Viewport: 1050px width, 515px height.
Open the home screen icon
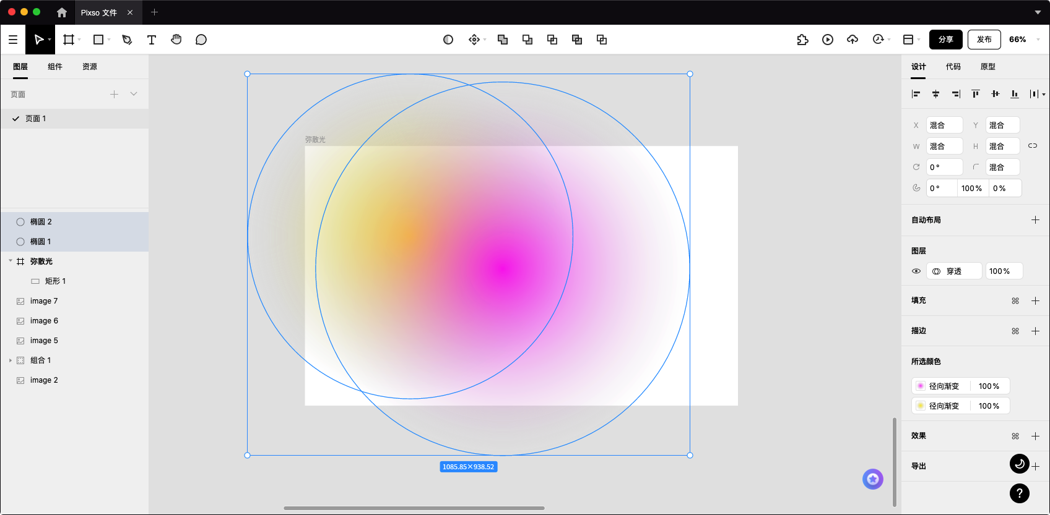[62, 12]
